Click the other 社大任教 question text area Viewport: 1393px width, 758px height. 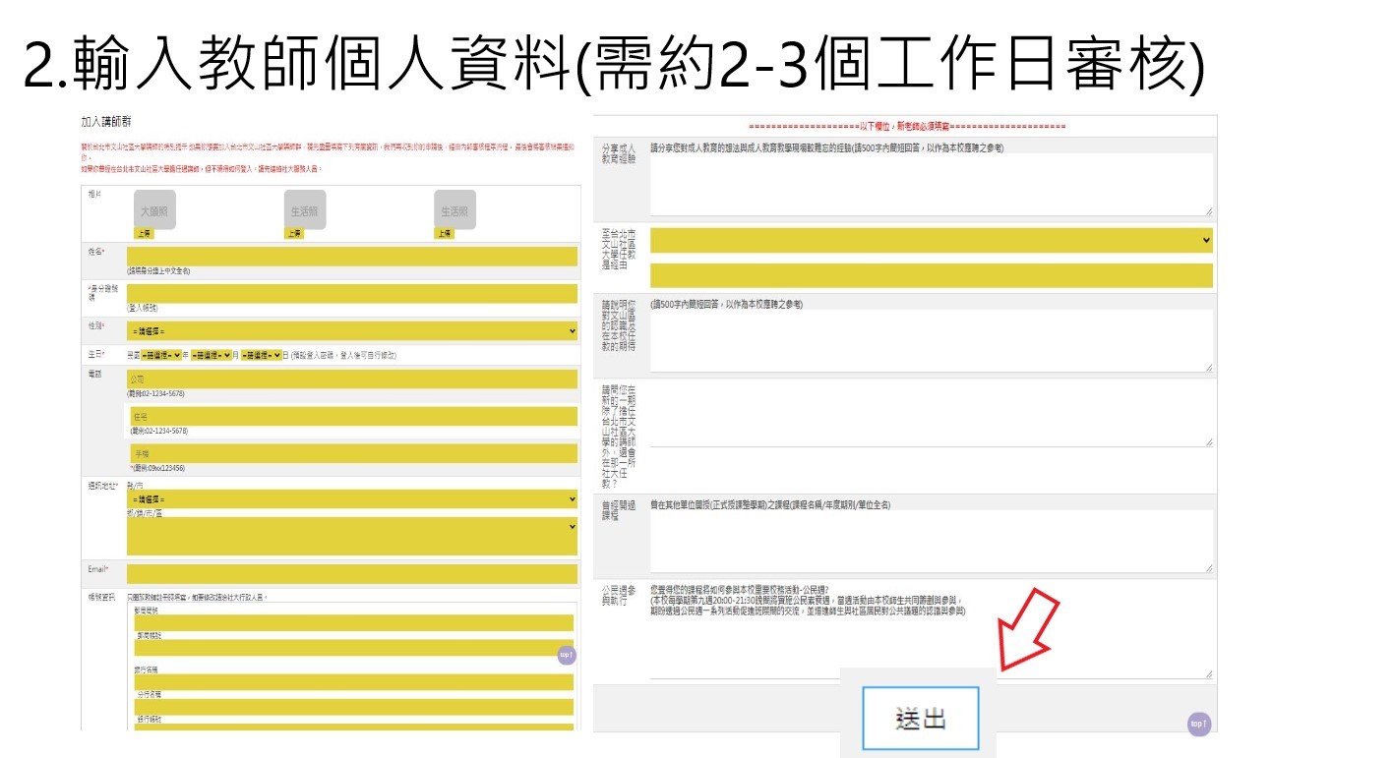point(932,414)
